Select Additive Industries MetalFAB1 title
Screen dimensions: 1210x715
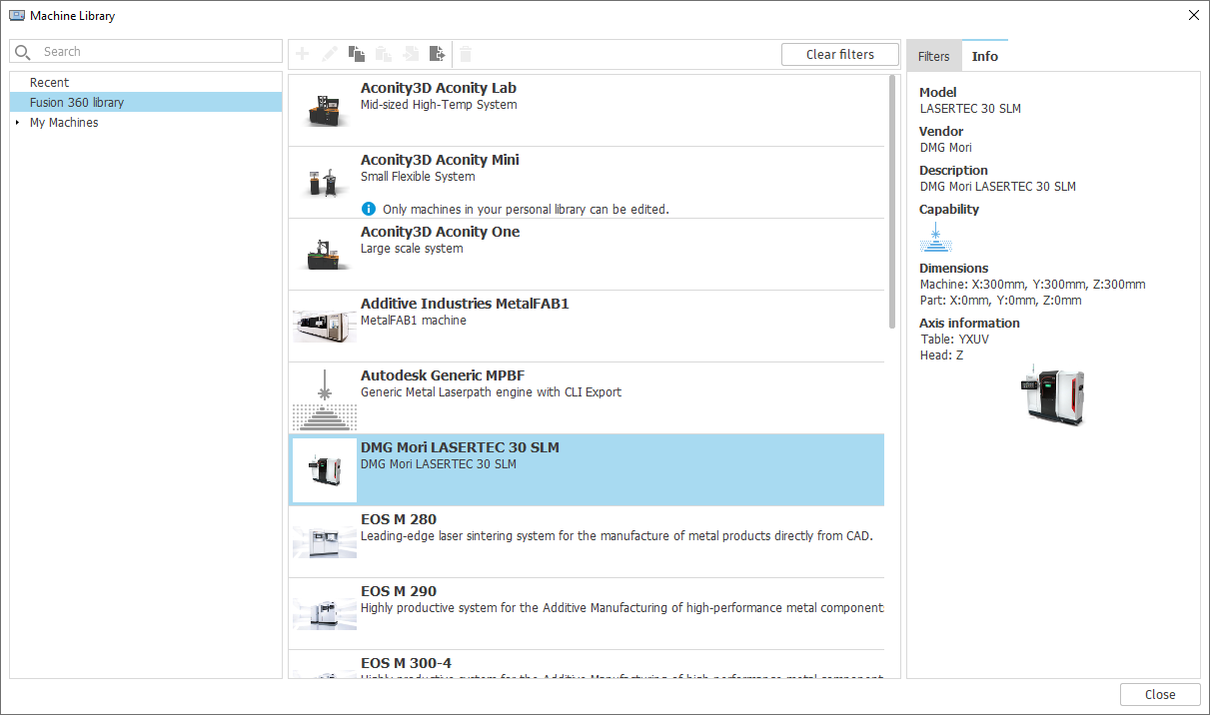click(465, 304)
